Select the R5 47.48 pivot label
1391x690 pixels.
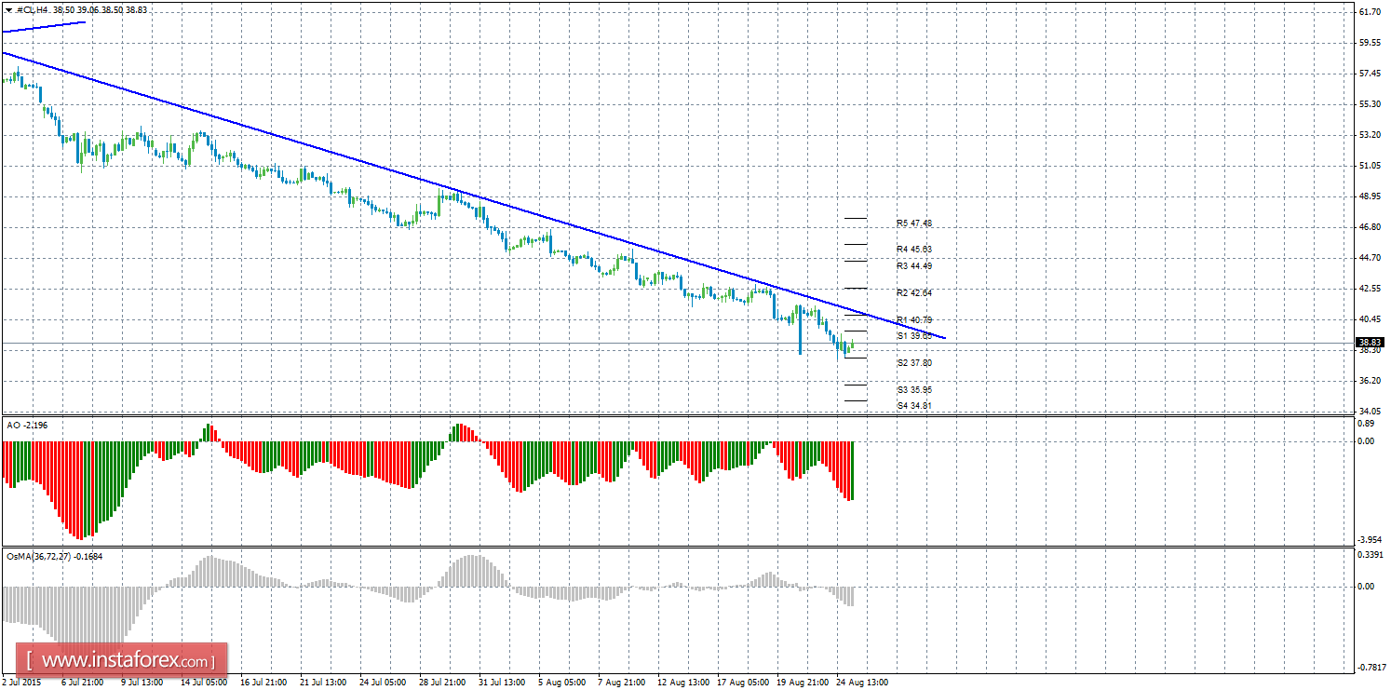[x=914, y=223]
